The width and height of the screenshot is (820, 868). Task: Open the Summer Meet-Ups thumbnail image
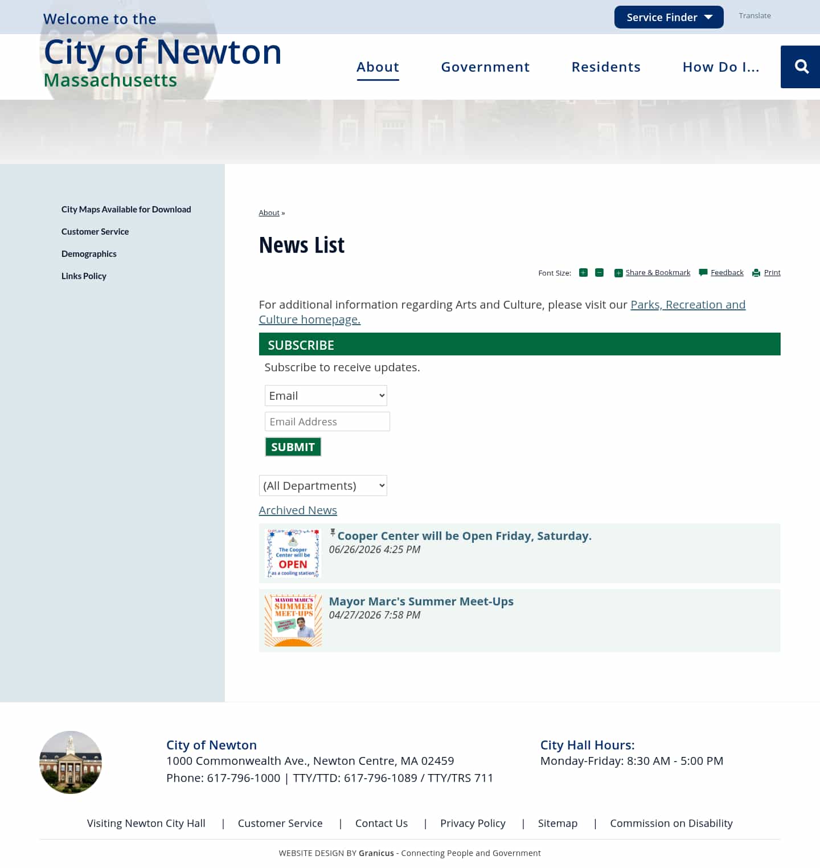pyautogui.click(x=293, y=621)
